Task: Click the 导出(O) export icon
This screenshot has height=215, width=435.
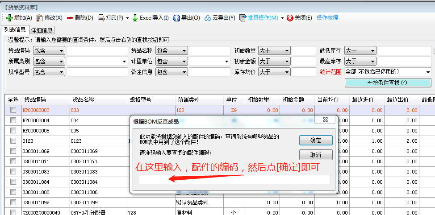Action: point(176,18)
